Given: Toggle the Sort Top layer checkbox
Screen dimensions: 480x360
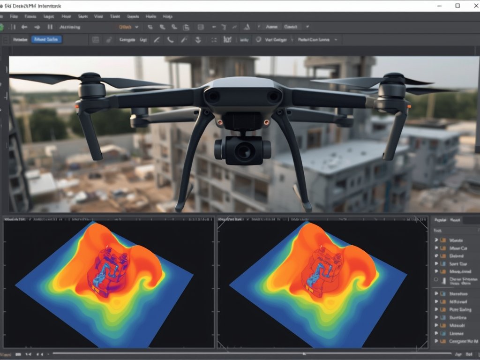Looking at the screenshot, I should [x=444, y=264].
